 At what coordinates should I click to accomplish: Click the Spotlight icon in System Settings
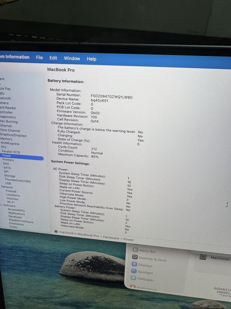tap(134, 271)
